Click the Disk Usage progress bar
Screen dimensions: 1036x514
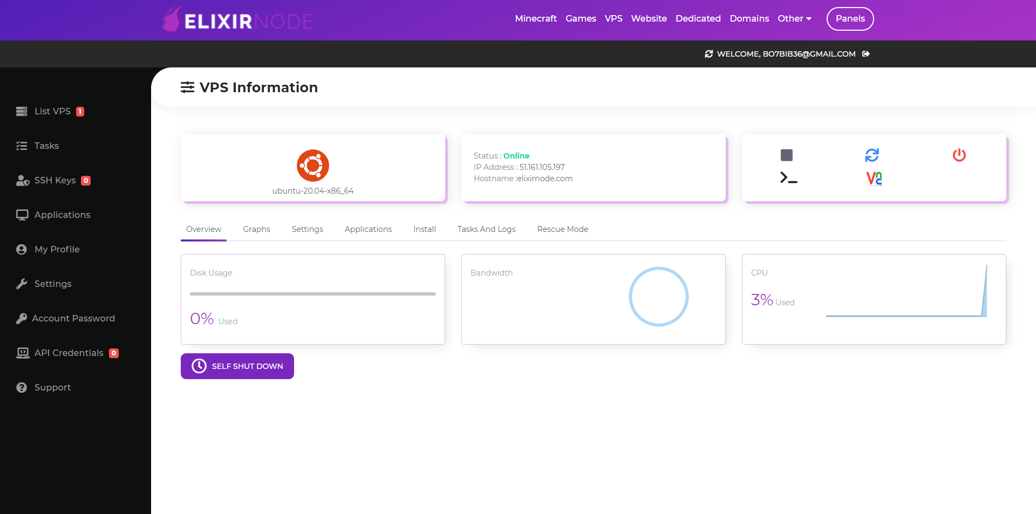pyautogui.click(x=312, y=294)
